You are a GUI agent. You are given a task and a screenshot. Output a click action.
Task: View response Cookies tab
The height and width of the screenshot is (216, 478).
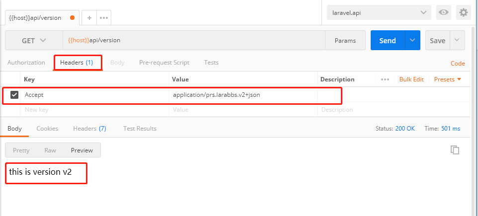click(x=47, y=128)
